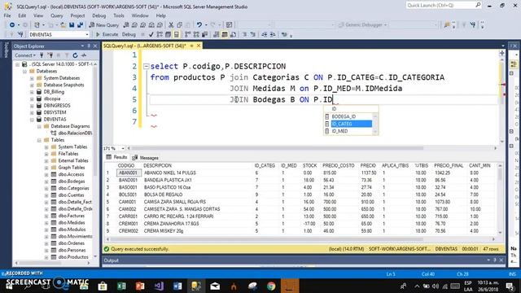Collapse the Tables folder node
521x293 pixels.
[x=39, y=140]
